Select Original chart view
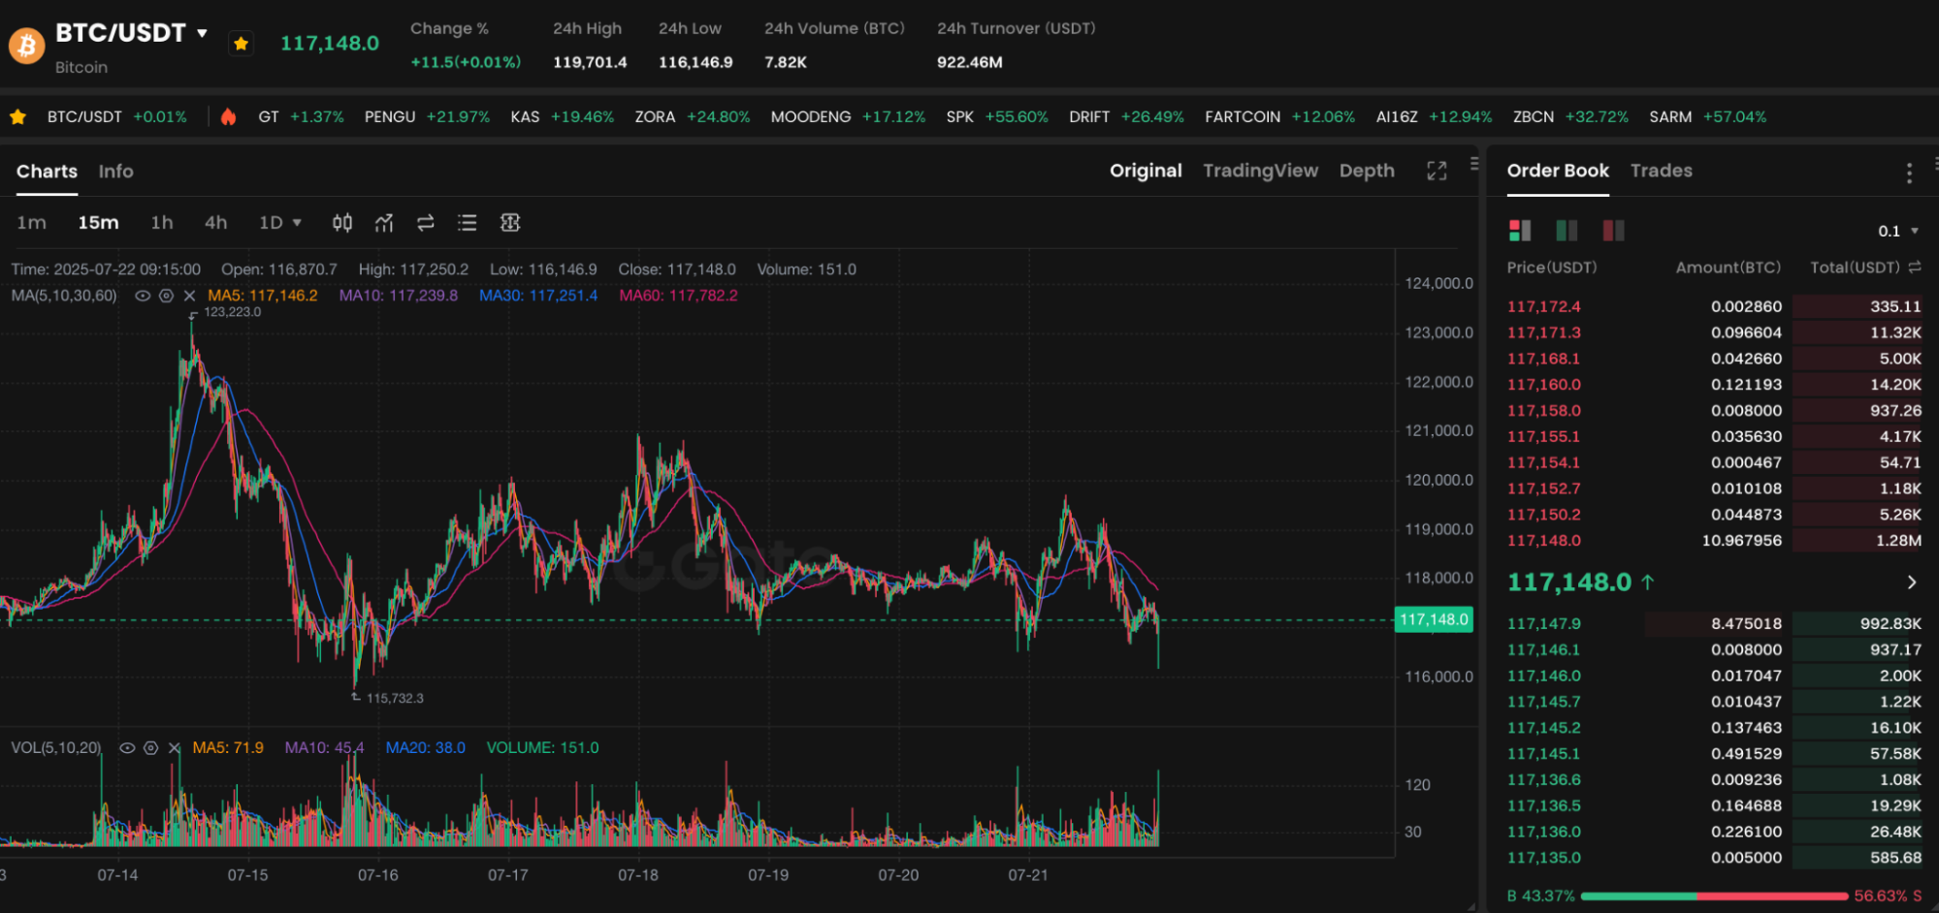This screenshot has height=913, width=1939. click(1146, 171)
